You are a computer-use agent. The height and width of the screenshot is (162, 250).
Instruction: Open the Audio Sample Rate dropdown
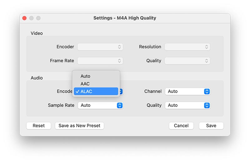click(x=100, y=105)
